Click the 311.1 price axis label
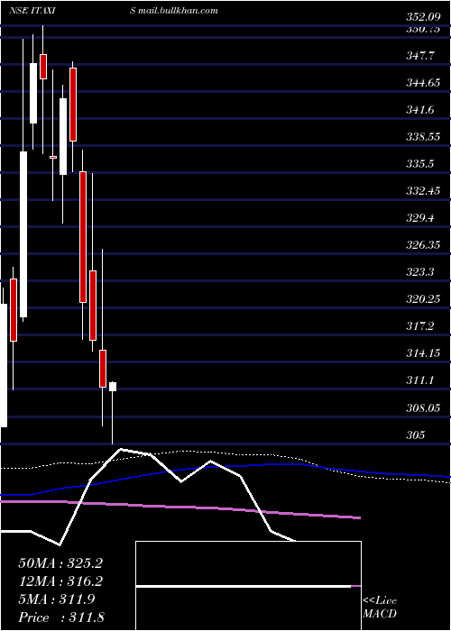 click(420, 380)
